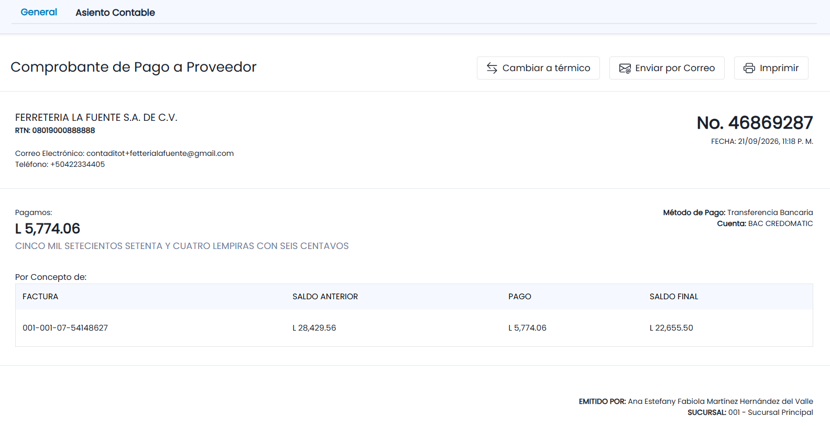Click the PAGO column header

(x=520, y=297)
